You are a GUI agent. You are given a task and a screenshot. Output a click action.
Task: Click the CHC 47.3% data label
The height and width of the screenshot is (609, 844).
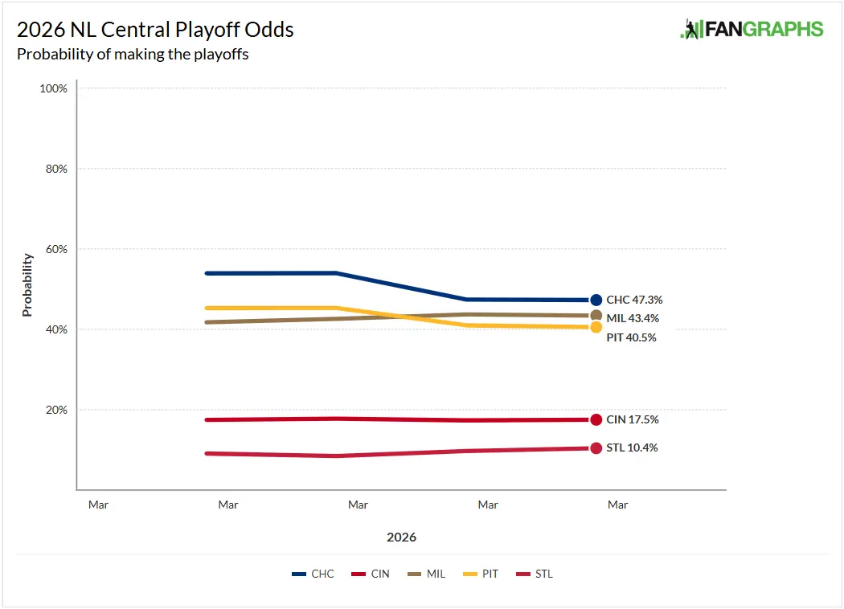click(634, 300)
